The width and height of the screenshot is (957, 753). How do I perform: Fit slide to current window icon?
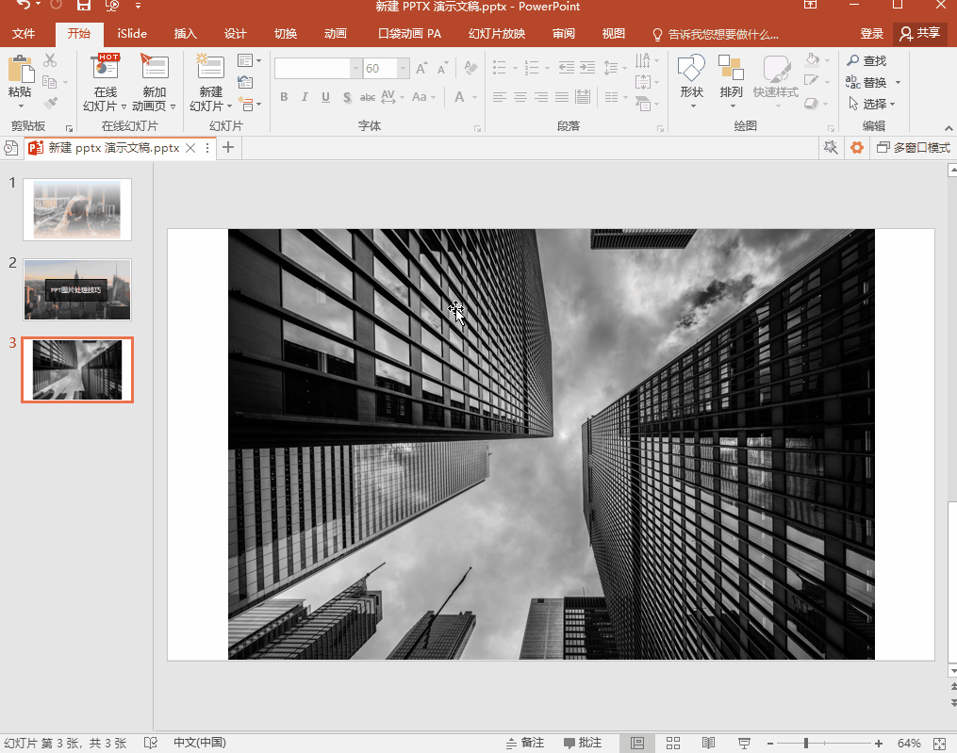939,743
